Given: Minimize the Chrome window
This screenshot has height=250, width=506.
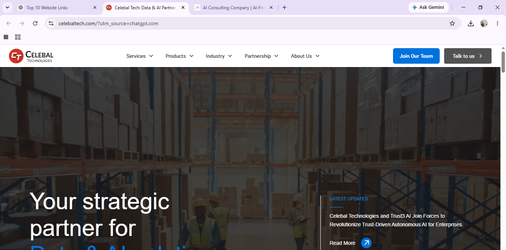Looking at the screenshot, I should coord(463,7).
